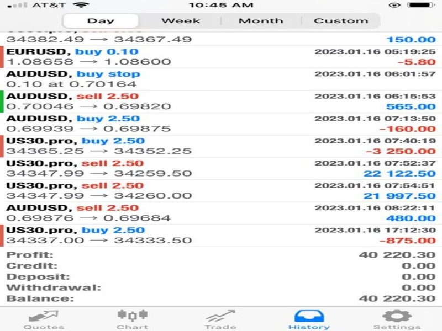Tap the -160.00 loss value
Viewport: 442px width, 331px height.
tap(408, 129)
